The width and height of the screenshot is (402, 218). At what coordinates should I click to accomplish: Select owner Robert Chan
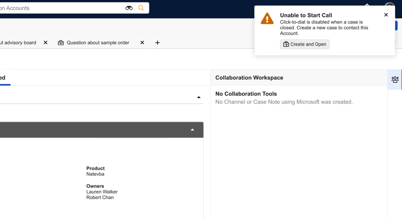tap(100, 198)
